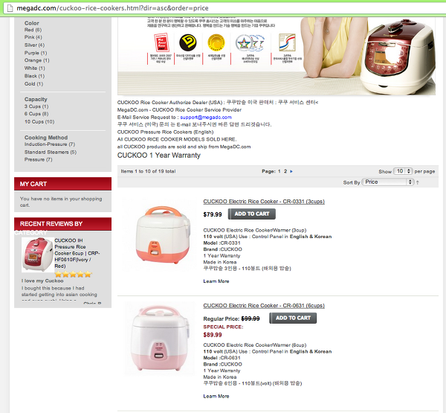446x413 pixels.
Task: Add CR-0331 3cups cooker to cart
Action: pyautogui.click(x=252, y=214)
